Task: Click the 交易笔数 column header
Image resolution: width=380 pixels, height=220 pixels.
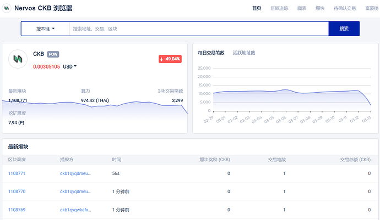Action: (x=277, y=160)
